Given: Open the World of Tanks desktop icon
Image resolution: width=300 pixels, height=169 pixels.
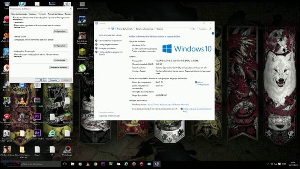Looking at the screenshot, I should [22, 118].
